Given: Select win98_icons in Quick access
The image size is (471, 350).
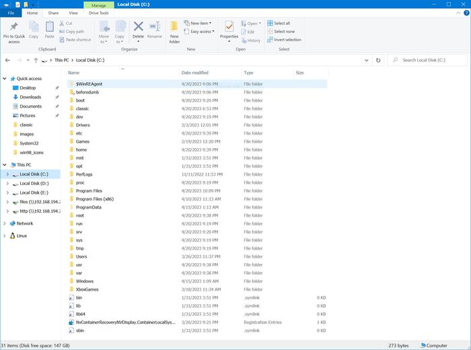Looking at the screenshot, I should click(x=28, y=152).
